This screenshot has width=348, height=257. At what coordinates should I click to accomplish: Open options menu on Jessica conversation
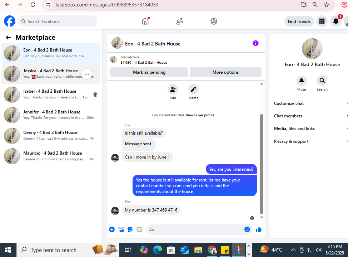[x=87, y=74]
